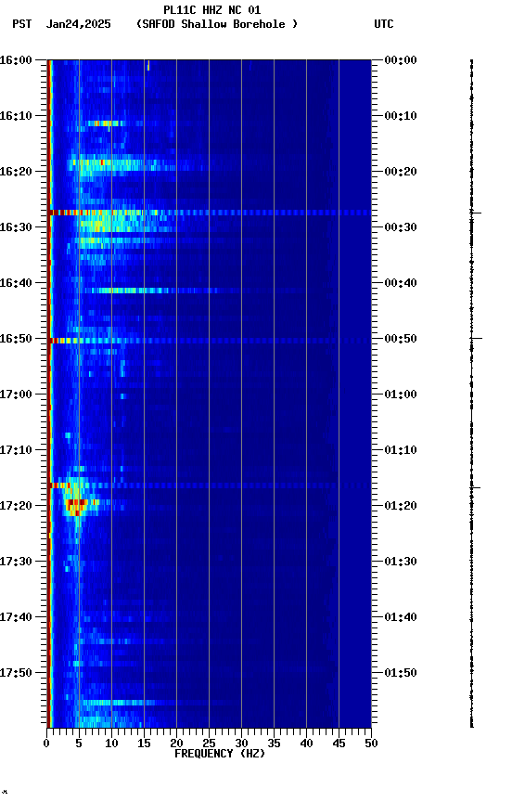Click the 30 Hz frequency tick label
Viewport: 512px width, 802px height.
[x=241, y=744]
